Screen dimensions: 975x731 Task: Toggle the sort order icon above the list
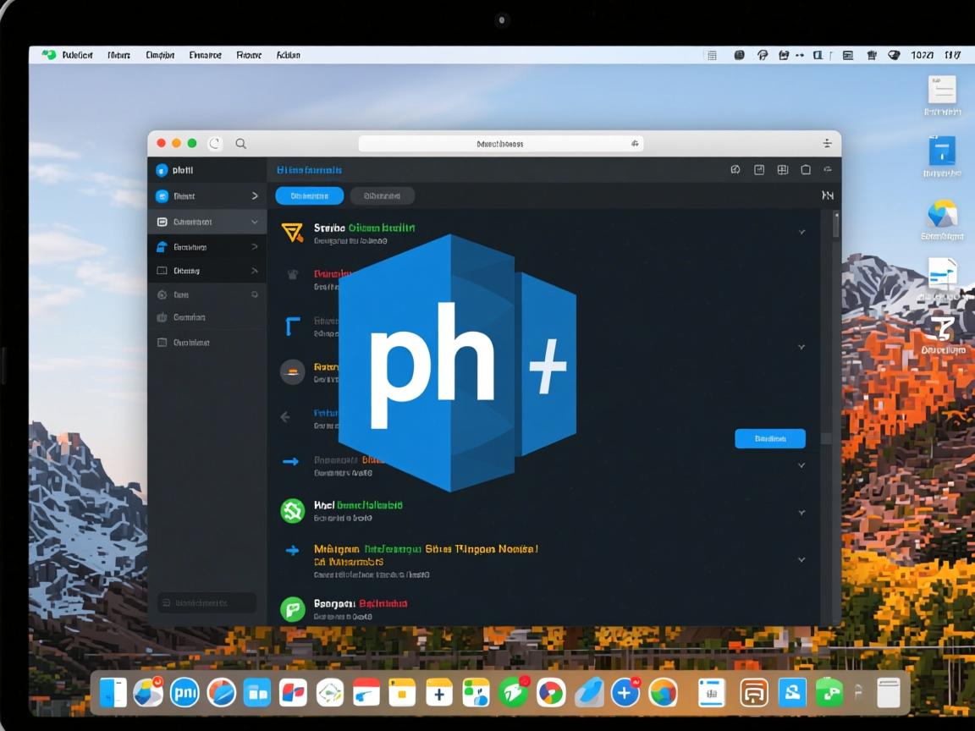(x=828, y=195)
